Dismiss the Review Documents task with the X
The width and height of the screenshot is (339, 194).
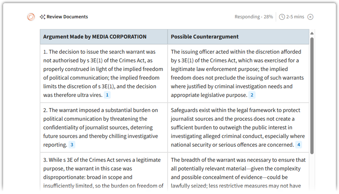pyautogui.click(x=310, y=17)
